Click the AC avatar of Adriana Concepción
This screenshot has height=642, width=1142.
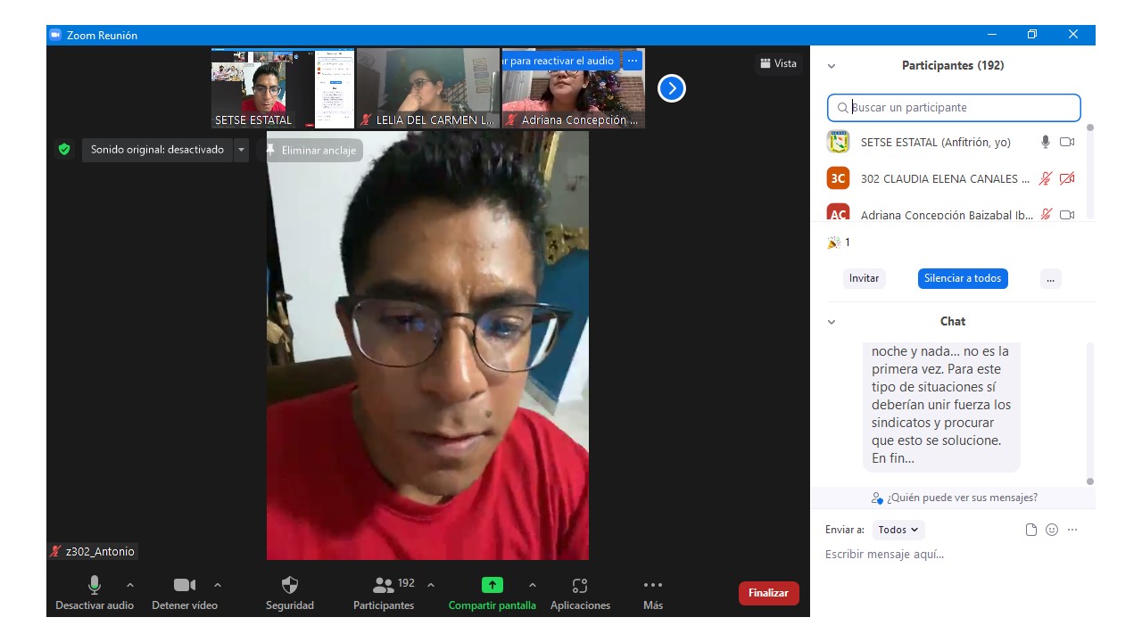point(838,213)
